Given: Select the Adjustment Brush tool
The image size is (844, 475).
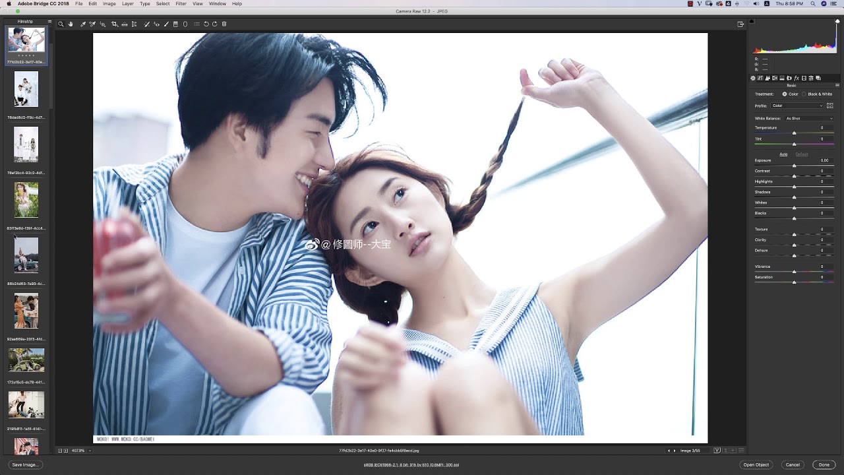Looking at the screenshot, I should pos(166,24).
